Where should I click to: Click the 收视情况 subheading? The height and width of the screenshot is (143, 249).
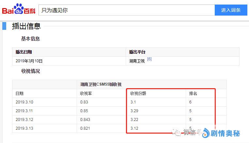pos(30,71)
